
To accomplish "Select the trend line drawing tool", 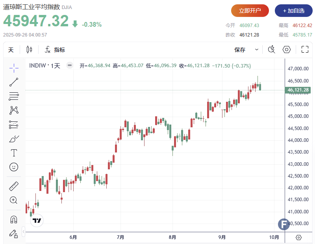I will point(14,82).
